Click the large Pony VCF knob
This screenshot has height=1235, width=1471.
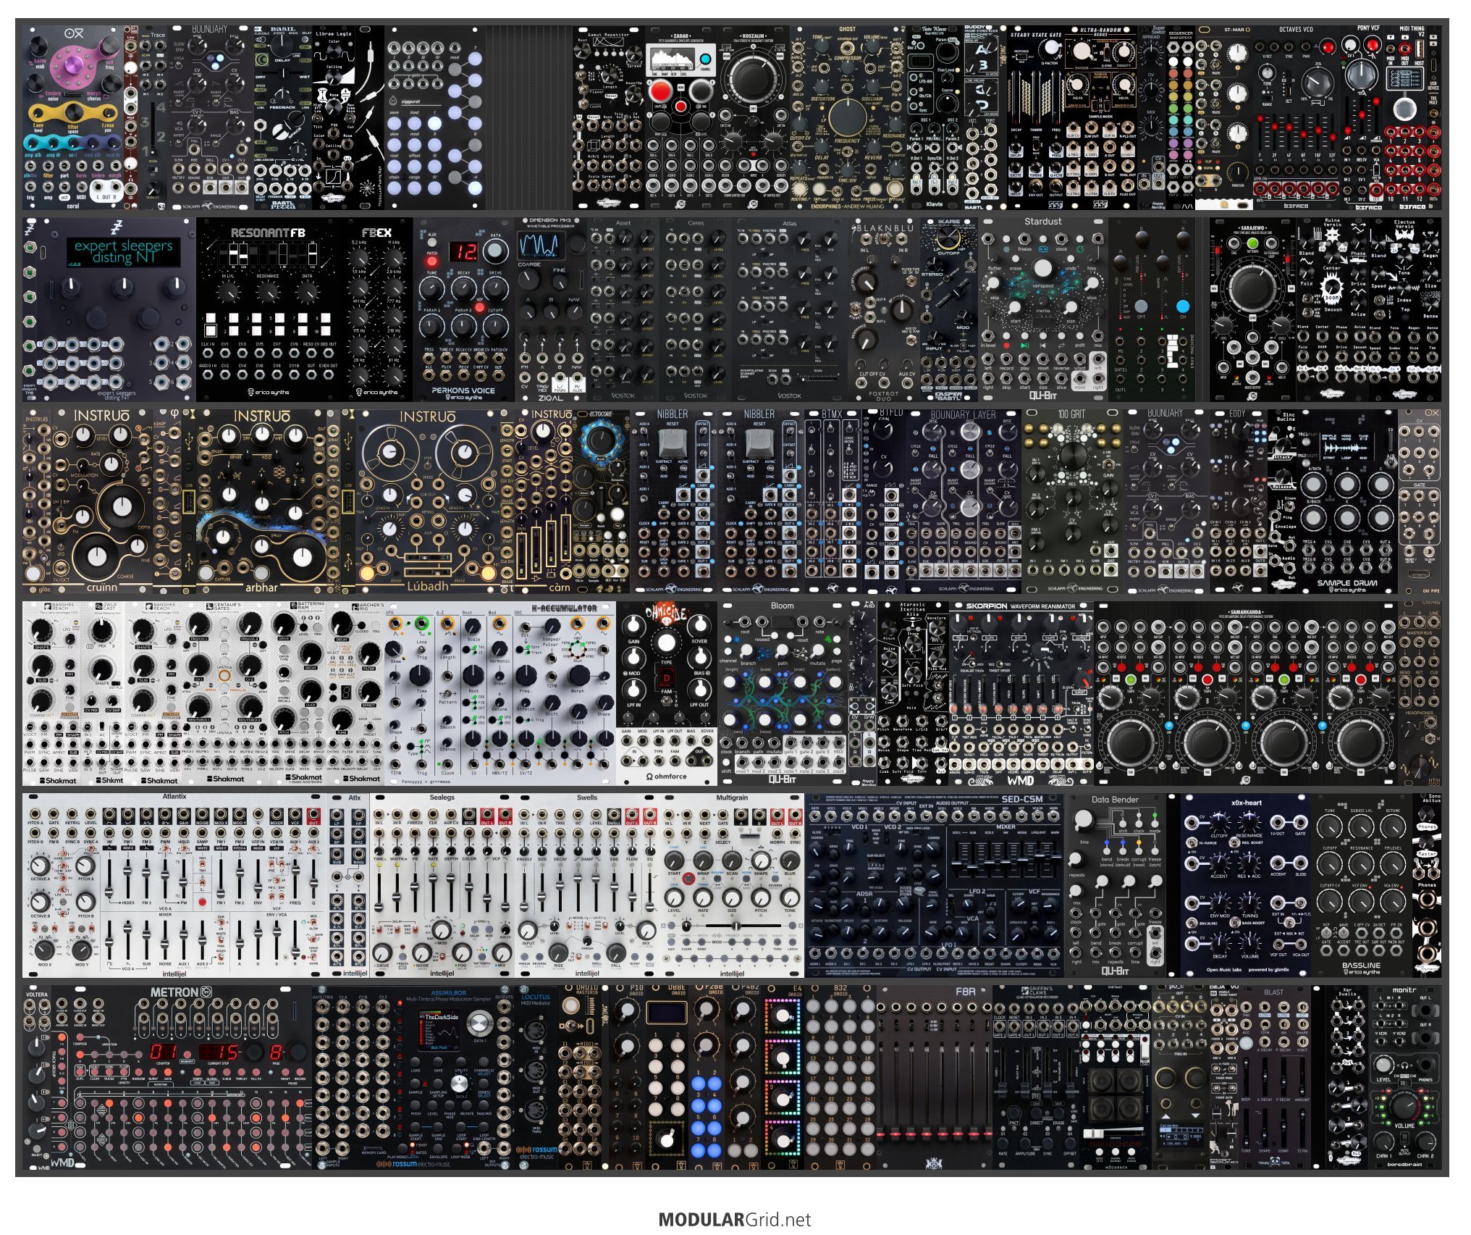tap(1362, 74)
